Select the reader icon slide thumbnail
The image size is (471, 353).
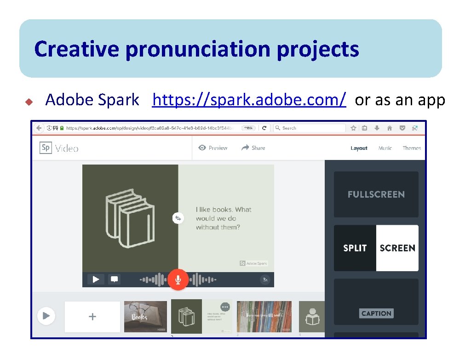(x=312, y=317)
